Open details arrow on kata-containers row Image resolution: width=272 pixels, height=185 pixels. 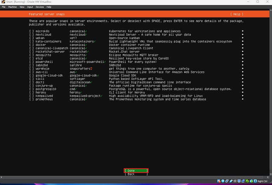[x=243, y=41]
